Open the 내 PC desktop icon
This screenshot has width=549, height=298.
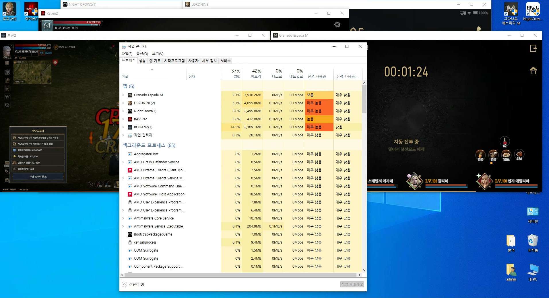pyautogui.click(x=533, y=272)
